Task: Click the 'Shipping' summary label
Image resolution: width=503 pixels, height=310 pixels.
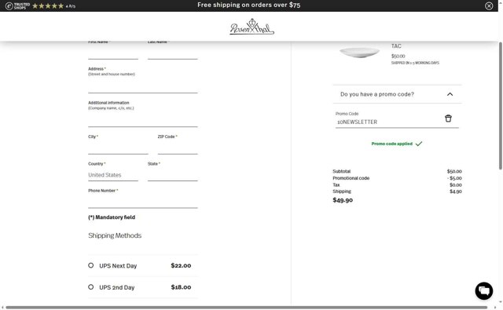Action: [x=342, y=191]
